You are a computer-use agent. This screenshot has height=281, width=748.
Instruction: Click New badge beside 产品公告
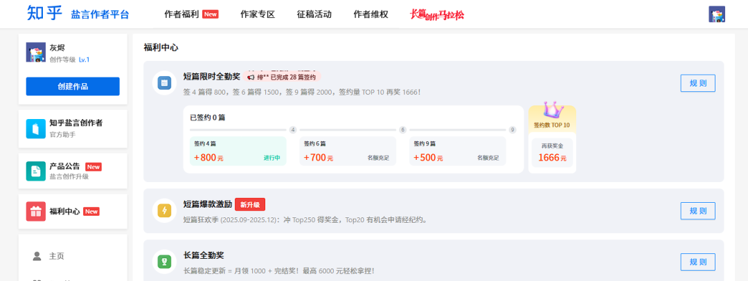point(93,167)
